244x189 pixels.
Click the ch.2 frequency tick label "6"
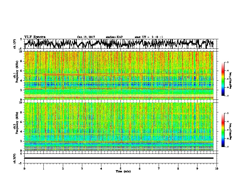pyautogui.click(x=21, y=122)
